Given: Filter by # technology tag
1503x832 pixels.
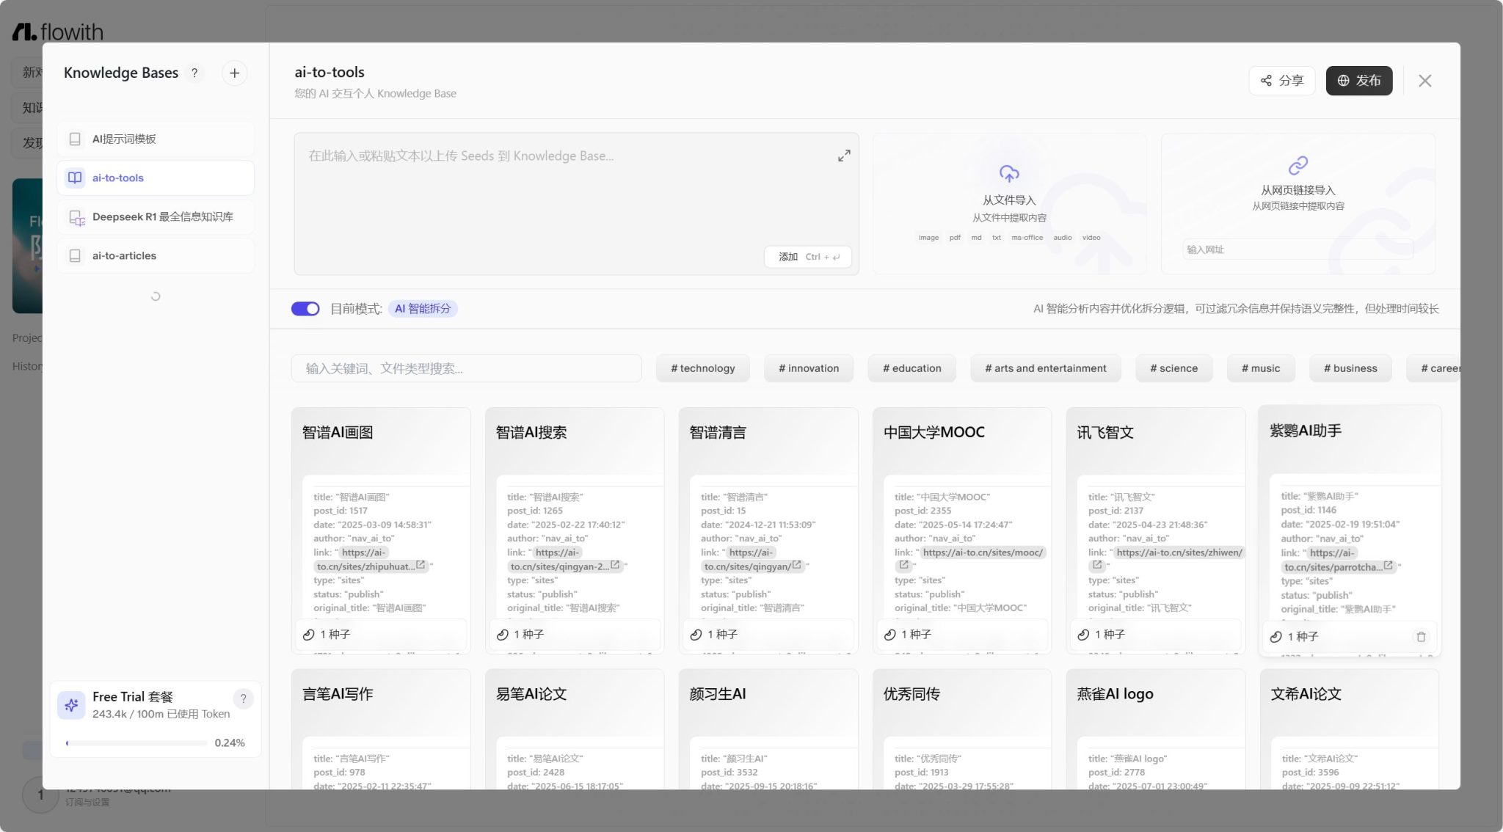Looking at the screenshot, I should tap(702, 368).
